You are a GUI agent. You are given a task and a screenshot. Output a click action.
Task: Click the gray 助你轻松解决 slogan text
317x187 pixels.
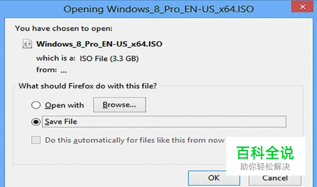[265, 167]
